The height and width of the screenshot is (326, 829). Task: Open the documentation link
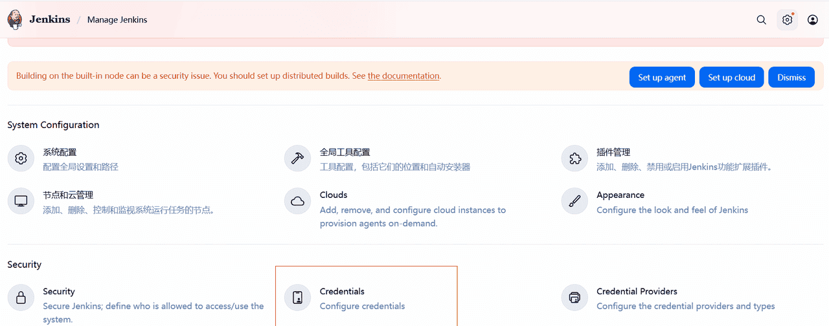point(403,76)
